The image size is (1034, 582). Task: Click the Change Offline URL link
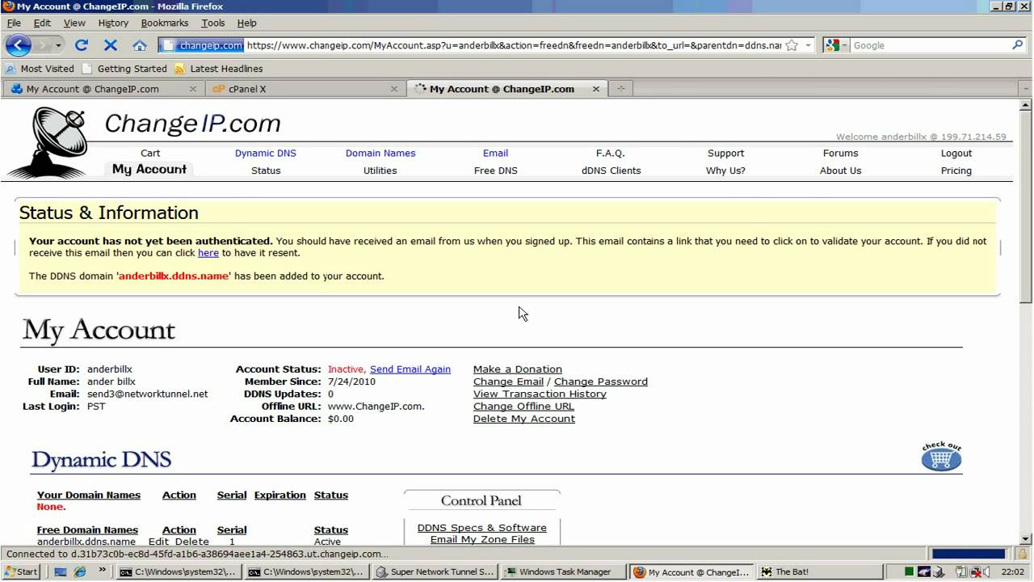(523, 407)
